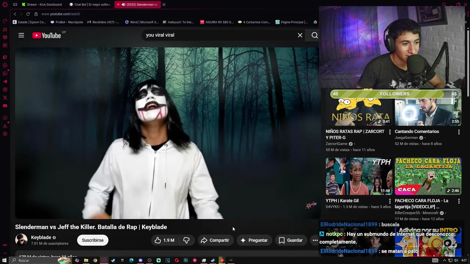Viewport: 470px width, 264px height.
Task: Open Word | Microsoft bookmark
Action: pos(141,22)
